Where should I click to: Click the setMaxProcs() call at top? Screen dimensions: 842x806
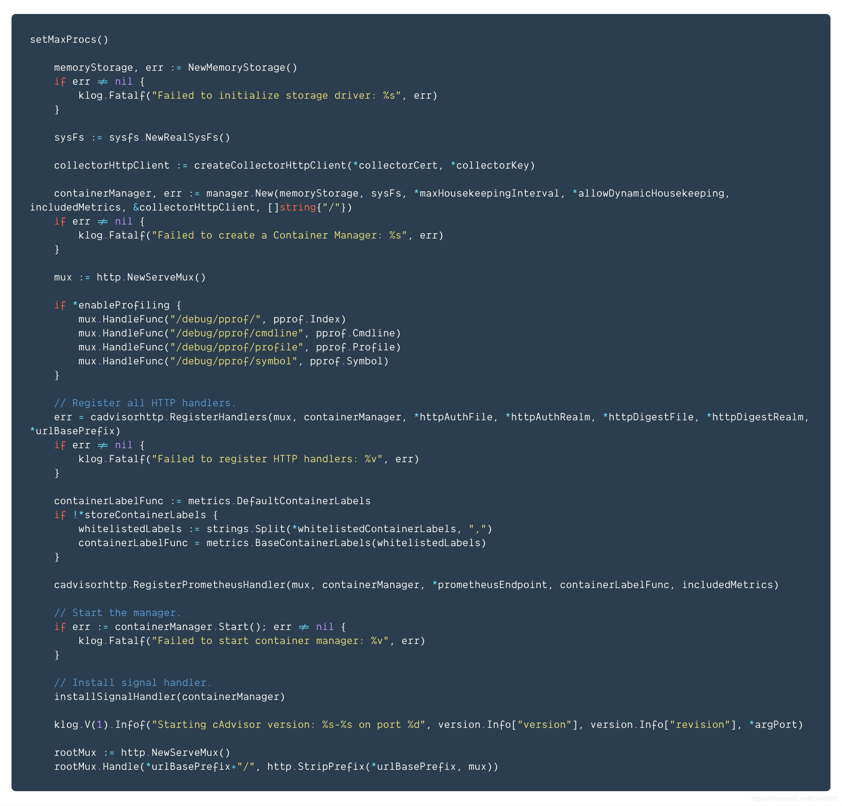pos(69,39)
